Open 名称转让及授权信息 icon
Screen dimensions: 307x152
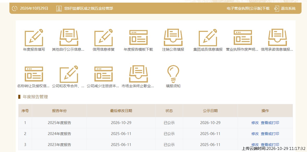coord(34,74)
